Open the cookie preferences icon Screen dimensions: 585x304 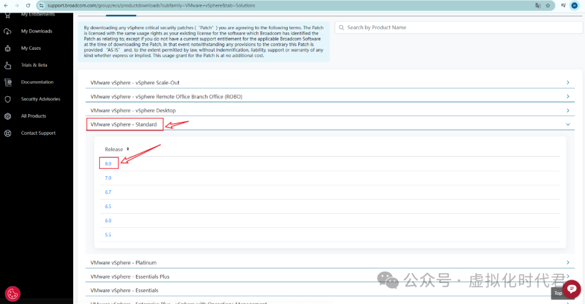[x=12, y=294]
